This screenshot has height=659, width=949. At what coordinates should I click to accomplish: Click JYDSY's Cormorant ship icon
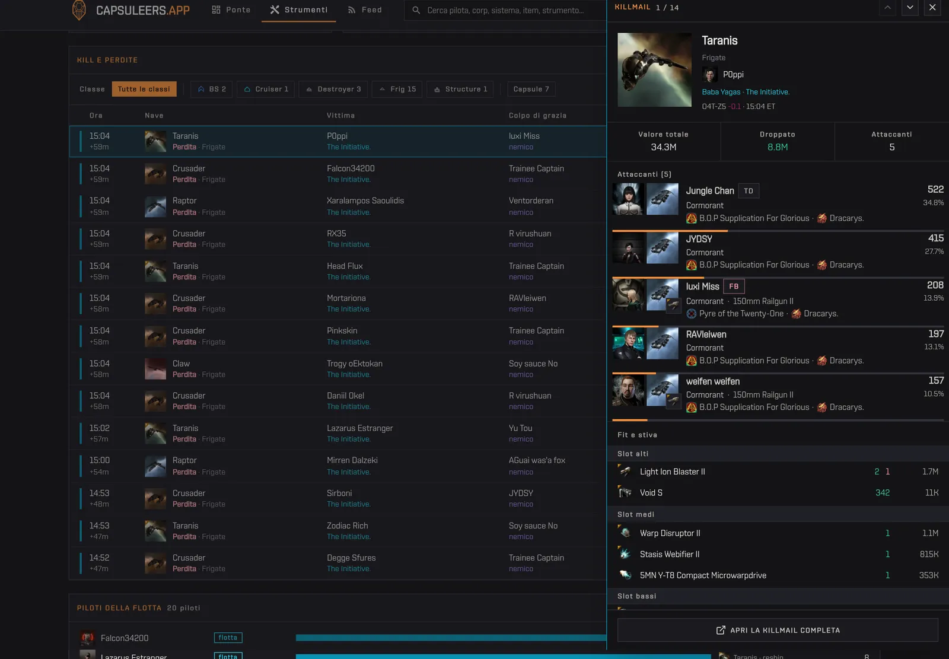(663, 247)
